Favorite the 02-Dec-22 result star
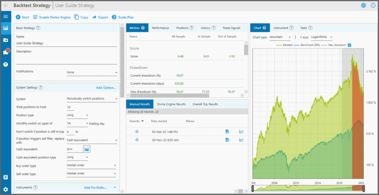Viewport: 379px width, 195px height. 137,132
